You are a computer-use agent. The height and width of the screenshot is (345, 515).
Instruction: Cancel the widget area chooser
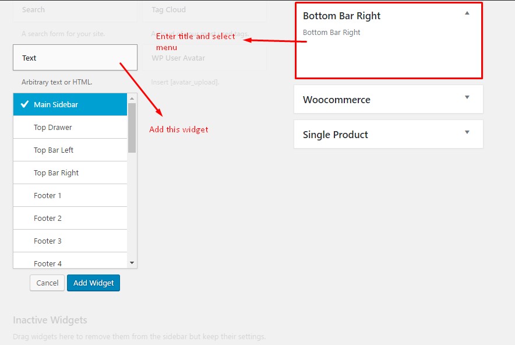[47, 283]
